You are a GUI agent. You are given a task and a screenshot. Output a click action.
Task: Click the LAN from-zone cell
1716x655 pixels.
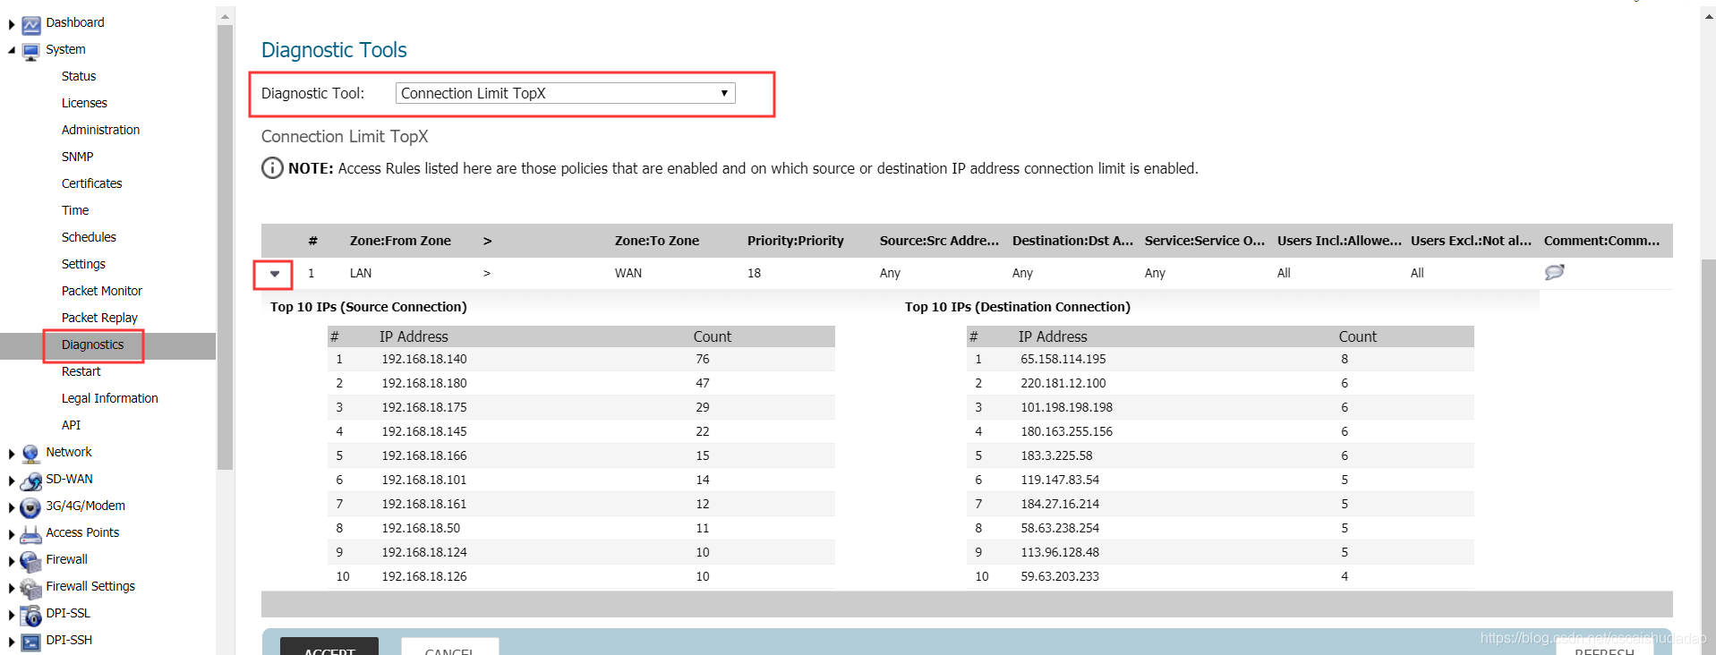coord(361,273)
